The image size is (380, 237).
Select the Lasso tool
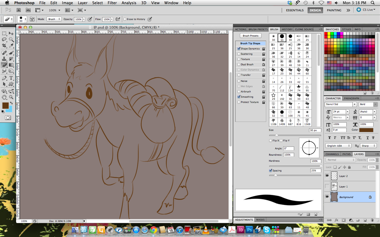[4, 39]
